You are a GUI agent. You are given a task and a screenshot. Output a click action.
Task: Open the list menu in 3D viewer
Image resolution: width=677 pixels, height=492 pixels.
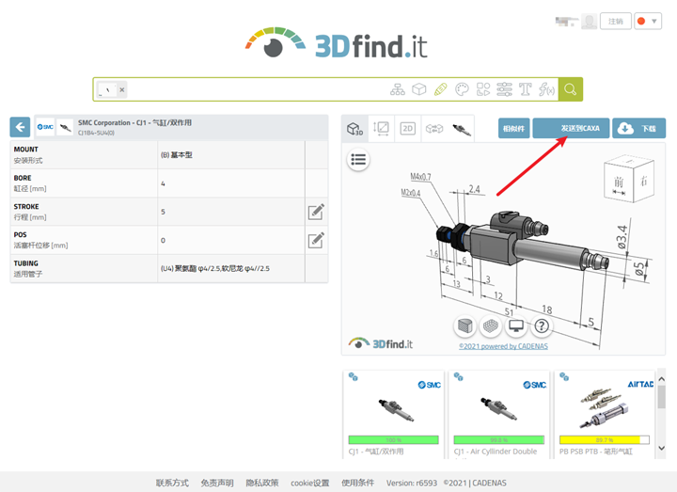point(358,160)
